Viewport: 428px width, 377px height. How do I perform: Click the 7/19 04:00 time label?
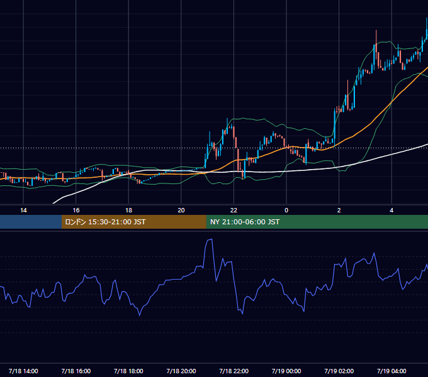(x=391, y=371)
